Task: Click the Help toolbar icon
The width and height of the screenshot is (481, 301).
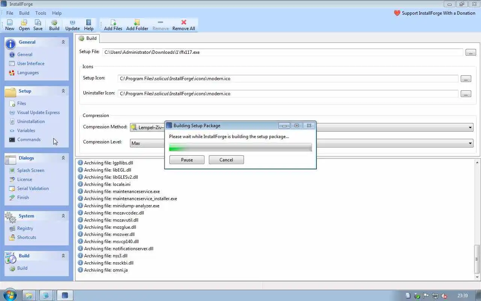Action: 89,25
